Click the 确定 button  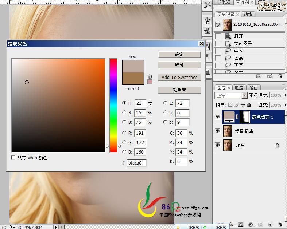[x=179, y=55]
